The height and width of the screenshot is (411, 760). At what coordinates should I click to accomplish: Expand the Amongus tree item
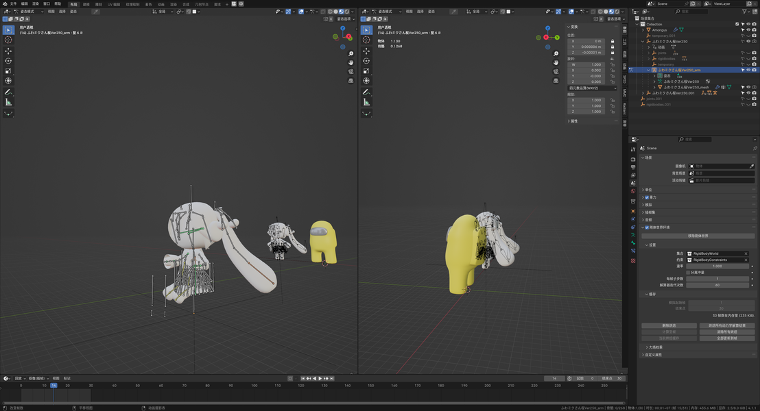coord(643,30)
